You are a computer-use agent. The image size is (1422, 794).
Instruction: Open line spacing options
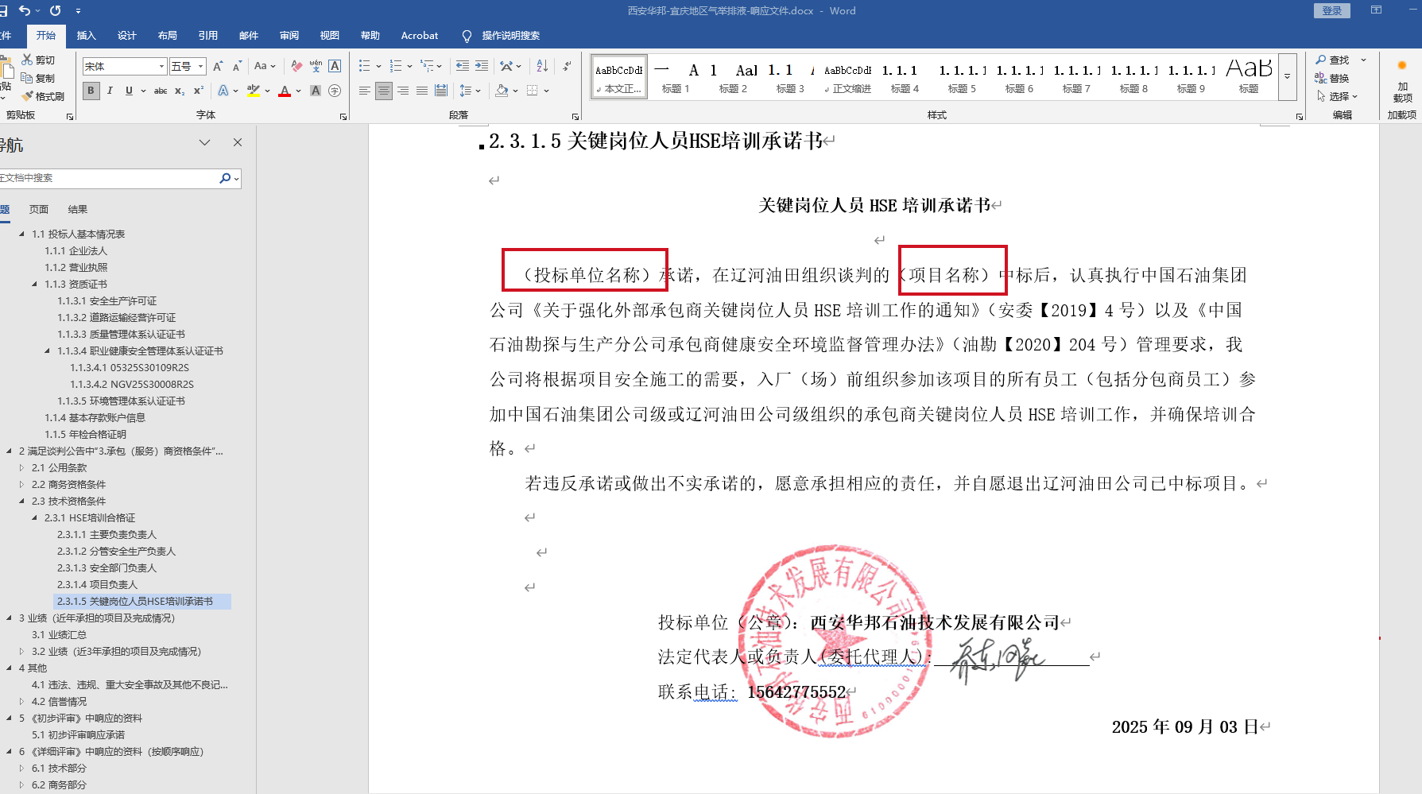point(470,91)
